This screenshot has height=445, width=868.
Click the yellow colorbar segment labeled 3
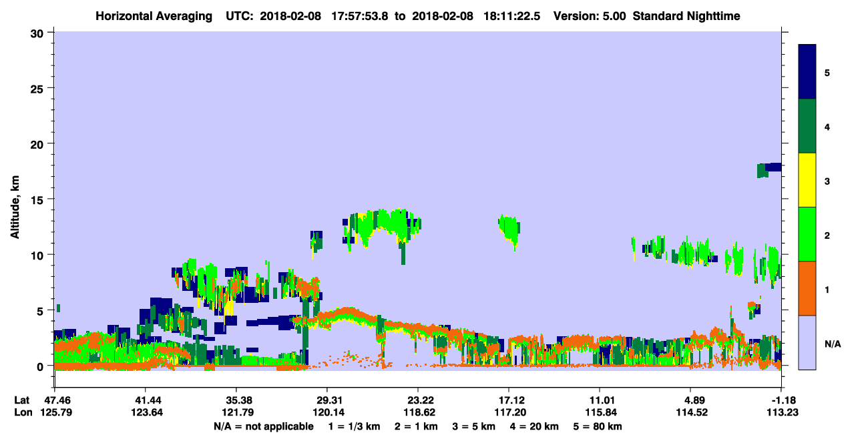point(807,180)
